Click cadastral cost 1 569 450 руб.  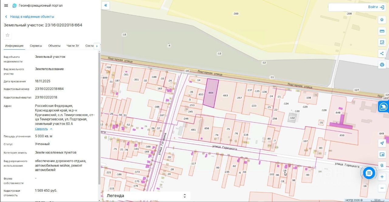click(46, 190)
